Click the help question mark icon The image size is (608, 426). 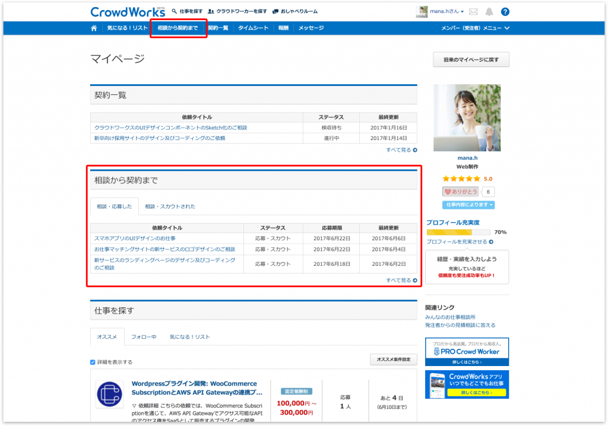tap(505, 12)
